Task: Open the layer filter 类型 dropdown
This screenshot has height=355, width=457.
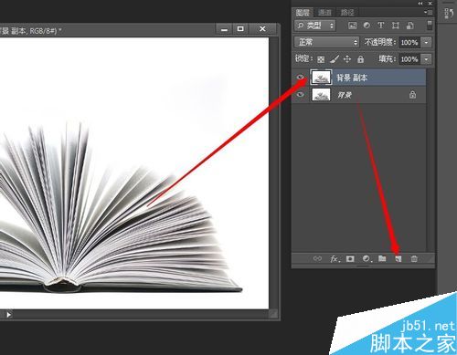Action: click(315, 26)
